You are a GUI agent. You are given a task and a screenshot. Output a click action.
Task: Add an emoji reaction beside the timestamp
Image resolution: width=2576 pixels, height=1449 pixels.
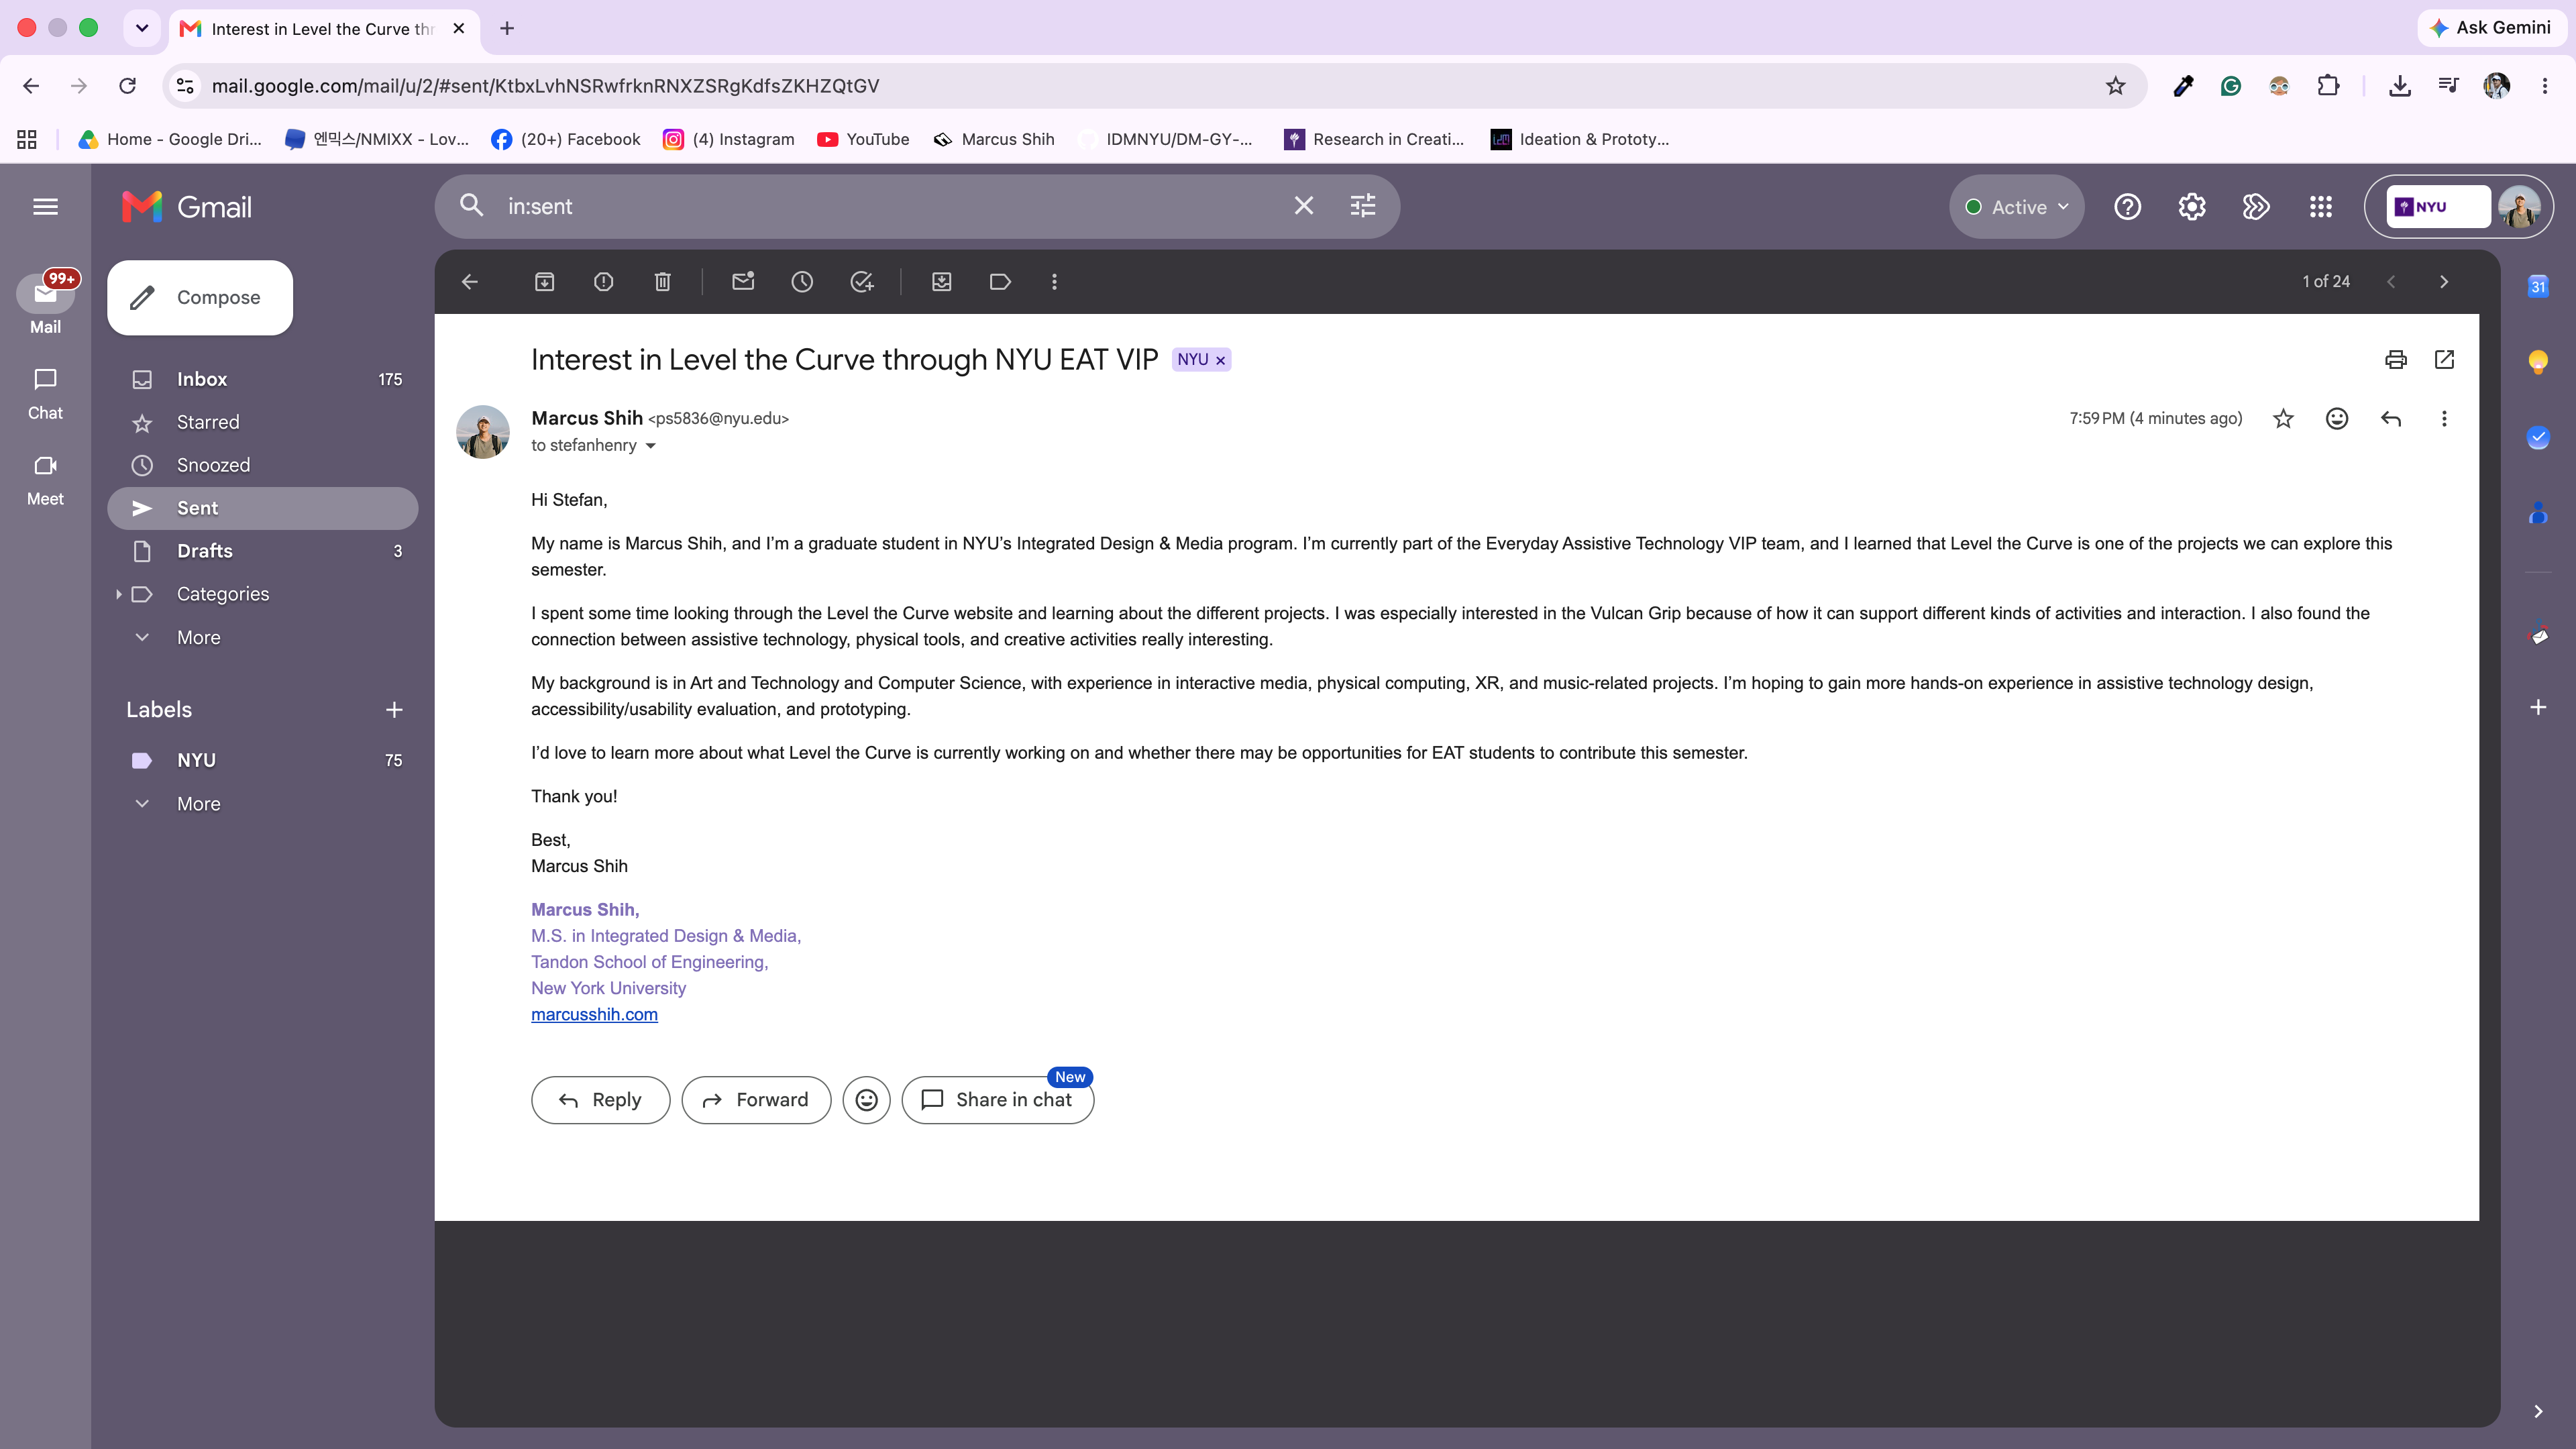(2337, 419)
